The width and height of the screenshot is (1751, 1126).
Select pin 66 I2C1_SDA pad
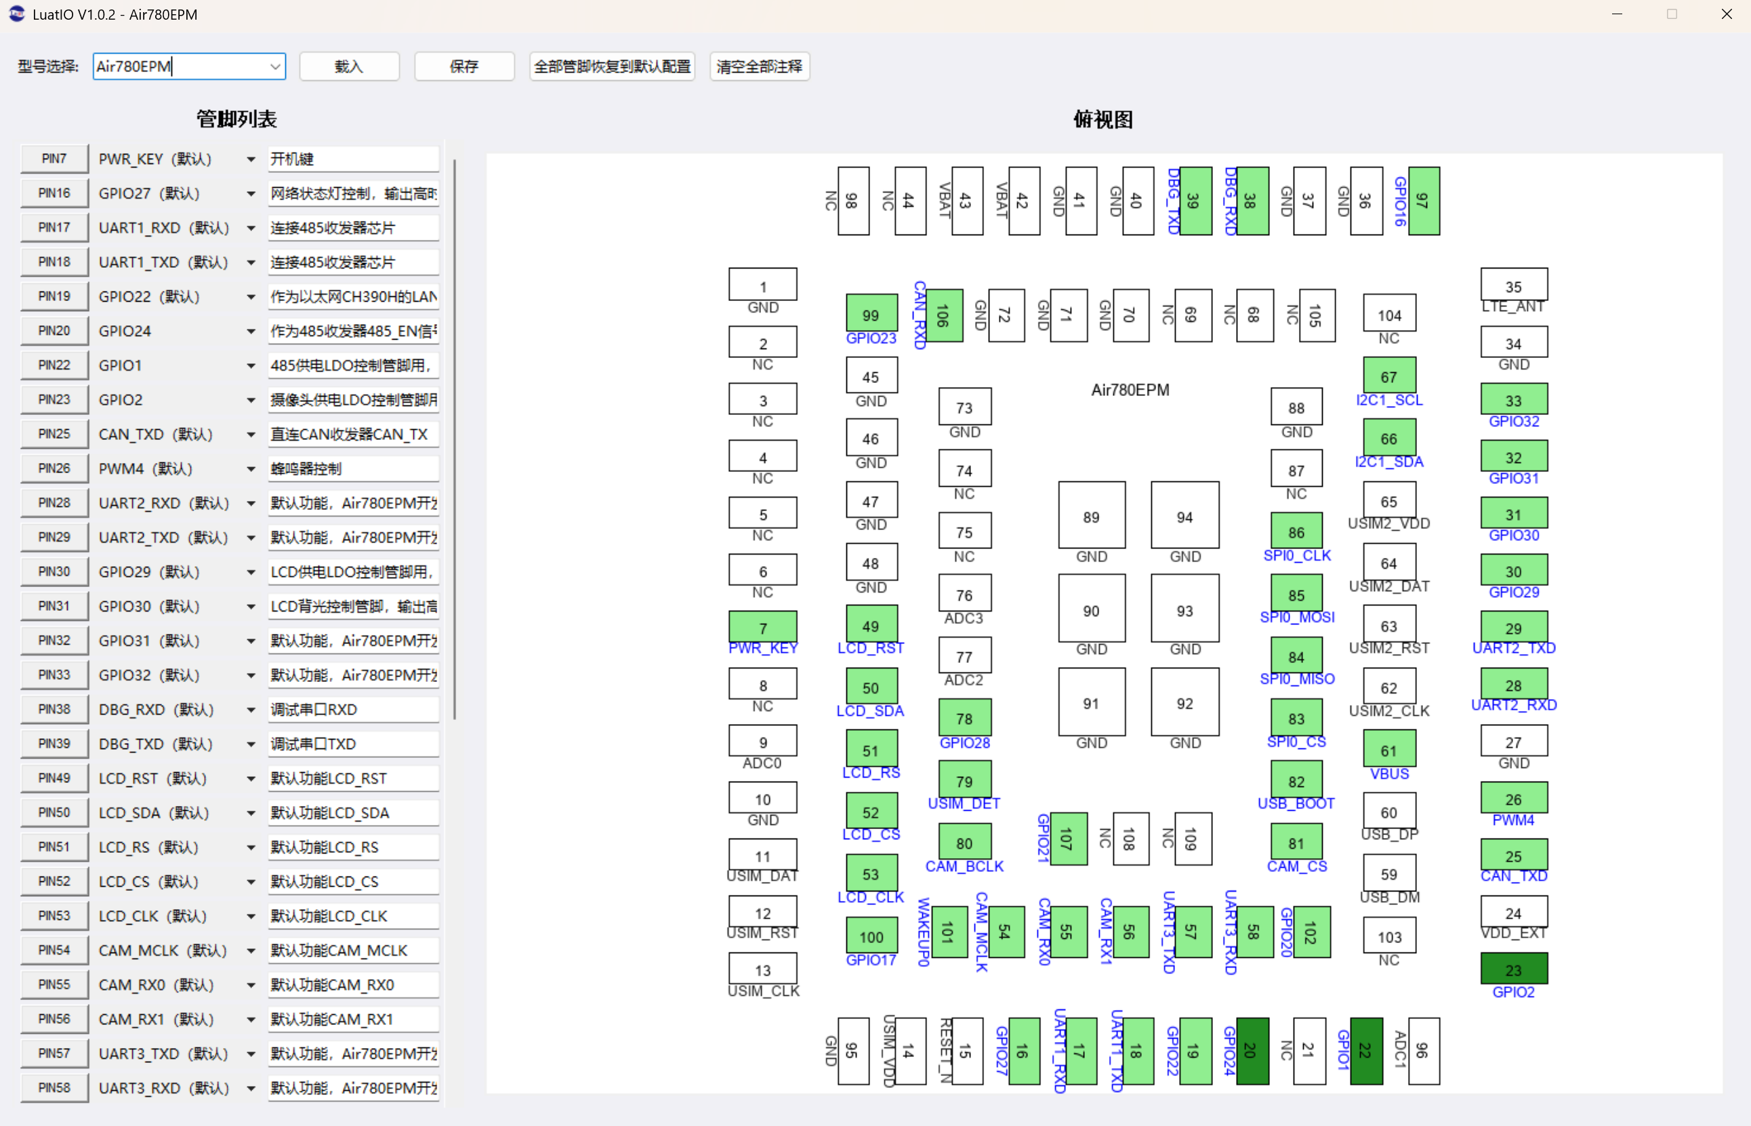pyautogui.click(x=1389, y=437)
